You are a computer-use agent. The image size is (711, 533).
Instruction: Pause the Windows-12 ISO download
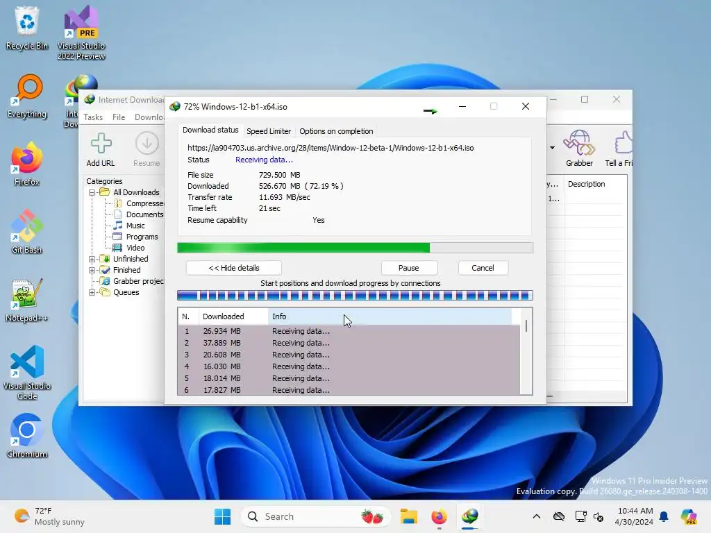(x=408, y=268)
